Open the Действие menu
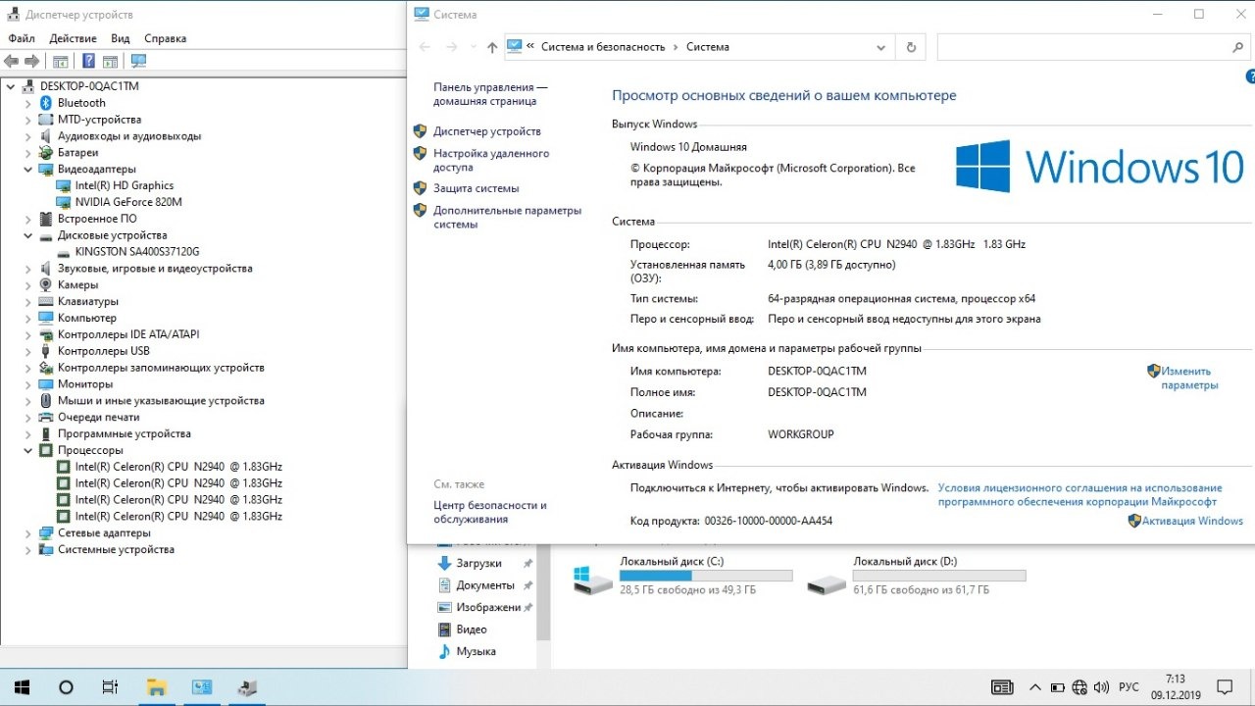The image size is (1255, 706). pos(73,38)
